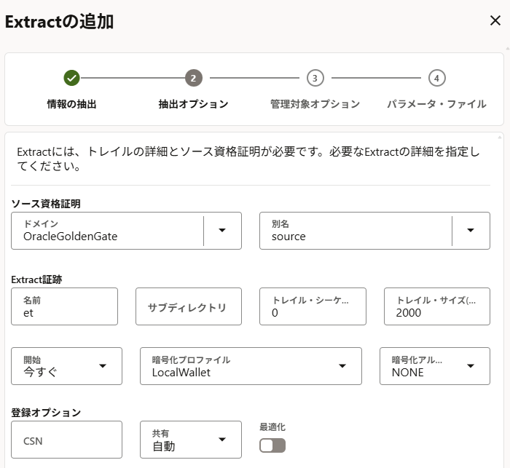
Task: Select the トレイル・サイズ field with 2000
Action: 436,306
